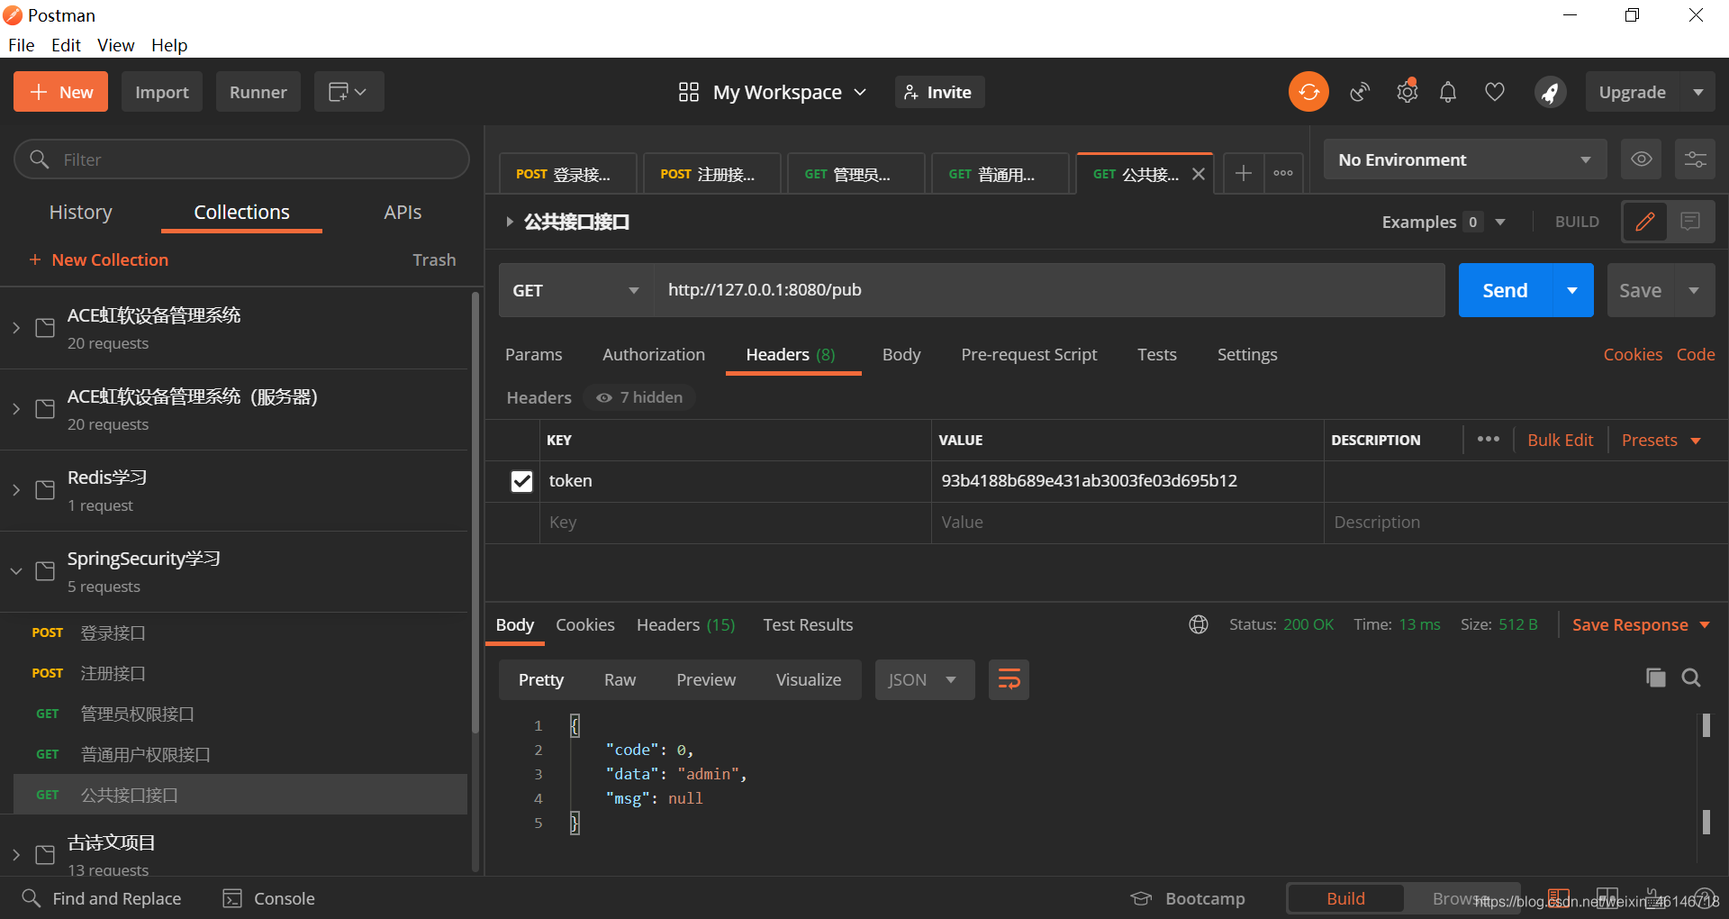This screenshot has width=1729, height=919.
Task: Click the heart icon in header
Action: [1495, 92]
